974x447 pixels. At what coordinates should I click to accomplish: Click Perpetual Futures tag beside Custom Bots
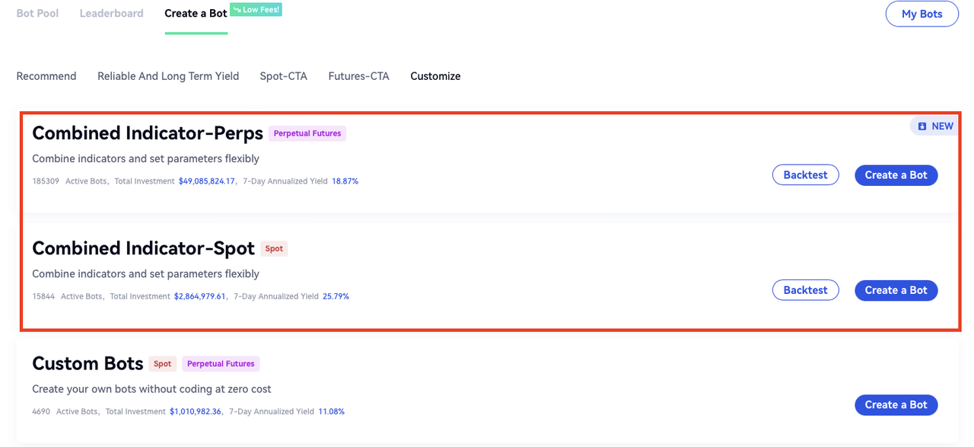221,364
